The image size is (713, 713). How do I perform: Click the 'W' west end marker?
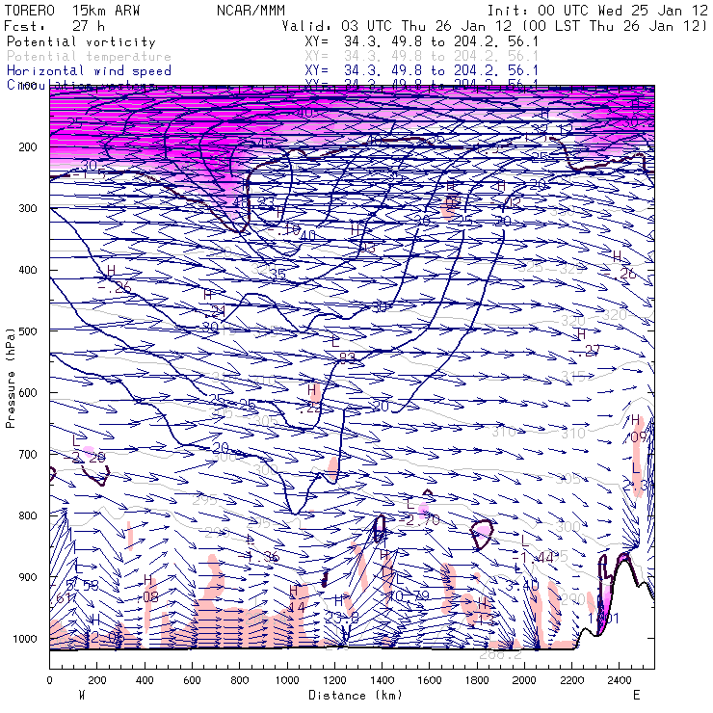82,696
